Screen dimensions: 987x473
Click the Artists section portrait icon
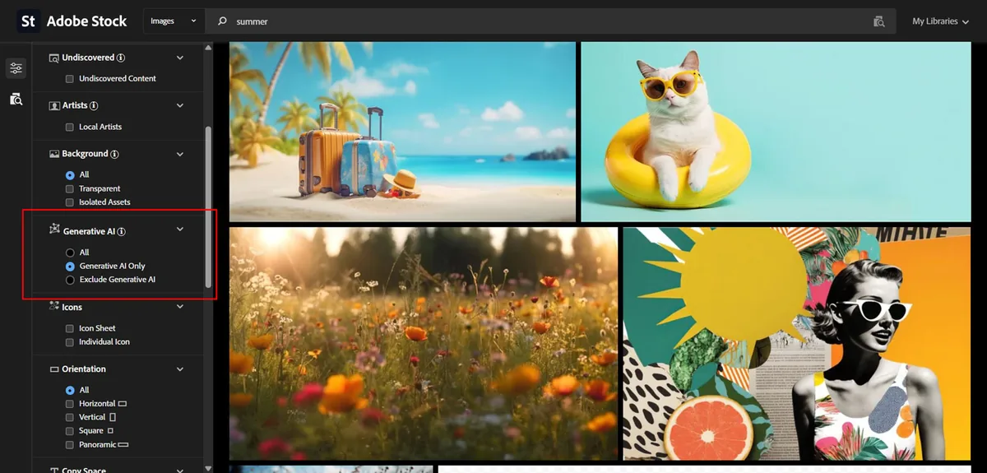pyautogui.click(x=54, y=106)
